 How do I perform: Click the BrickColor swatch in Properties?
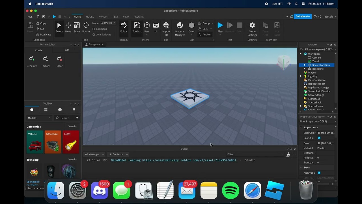tap(319, 133)
